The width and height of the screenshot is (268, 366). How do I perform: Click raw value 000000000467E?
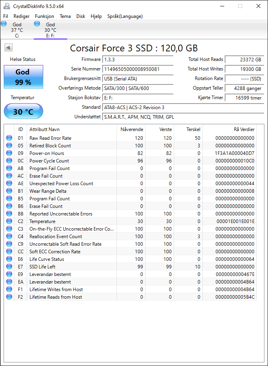point(235,274)
